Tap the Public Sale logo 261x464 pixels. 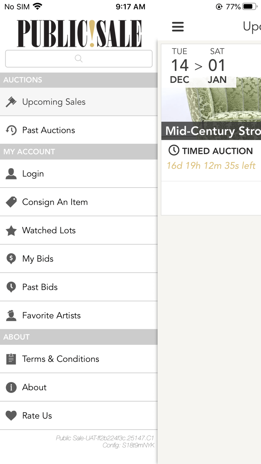(79, 34)
